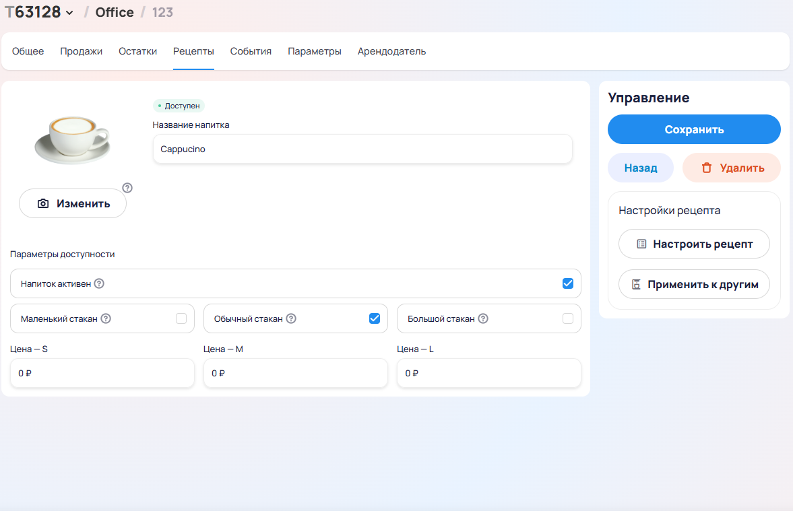The image size is (793, 511).
Task: Enable the Маленький стакан checkbox
Action: click(x=181, y=318)
